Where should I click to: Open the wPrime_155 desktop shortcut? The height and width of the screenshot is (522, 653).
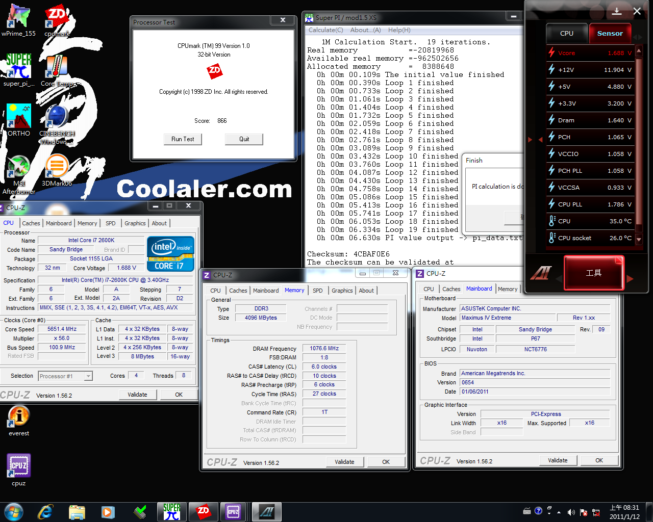pos(18,20)
